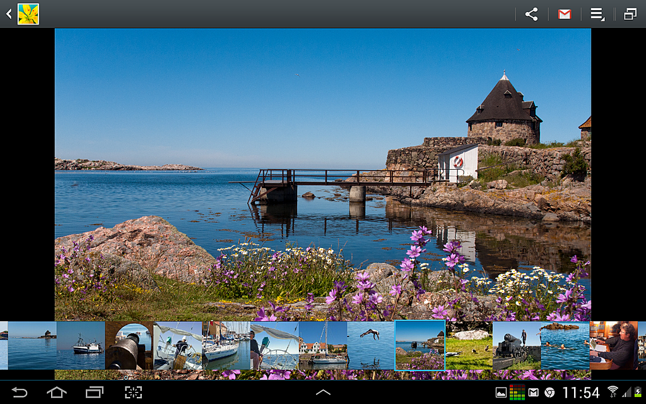Image resolution: width=646 pixels, height=404 pixels.
Task: Select the harbor houses and sailboat thumbnail
Action: pos(322,345)
